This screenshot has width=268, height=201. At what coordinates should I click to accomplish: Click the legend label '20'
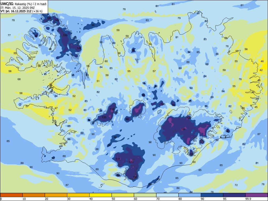pyautogui.click(x=46, y=199)
